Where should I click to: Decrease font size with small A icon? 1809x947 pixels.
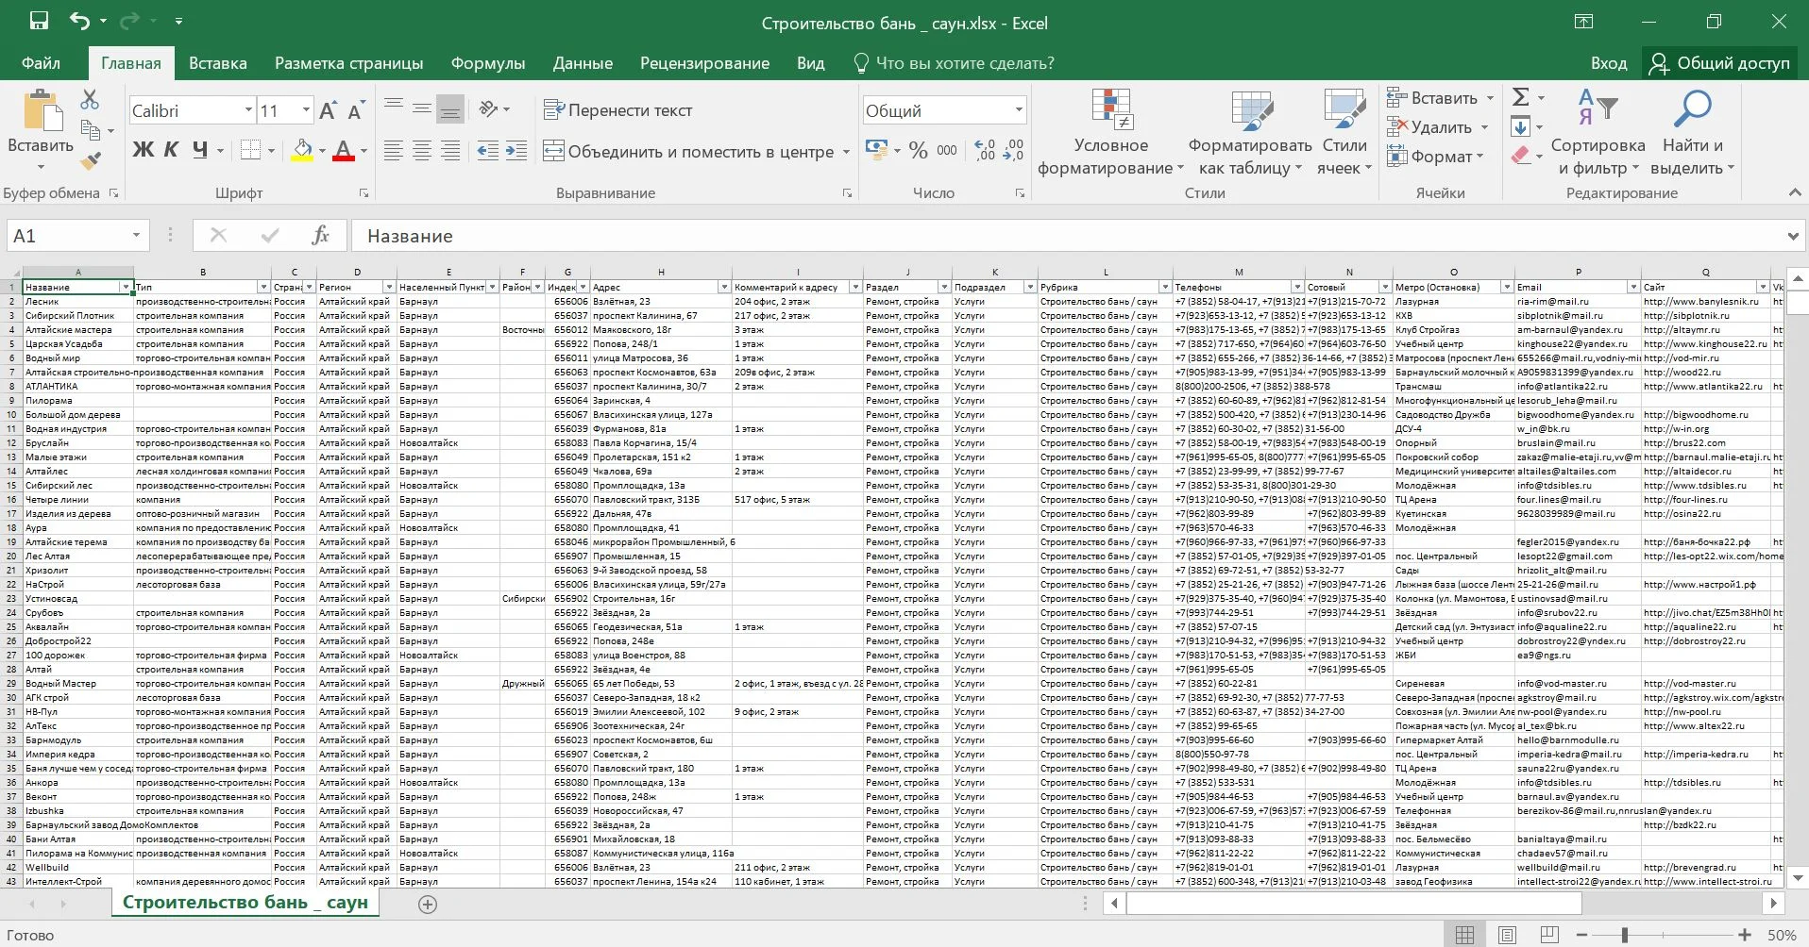[x=356, y=110]
